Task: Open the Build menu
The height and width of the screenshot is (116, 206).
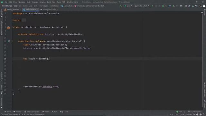Action: pyautogui.click(x=49, y=2)
